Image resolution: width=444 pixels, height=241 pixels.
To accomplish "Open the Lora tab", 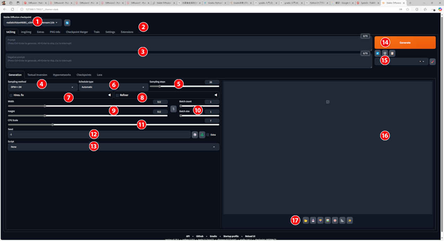I will tap(100, 75).
